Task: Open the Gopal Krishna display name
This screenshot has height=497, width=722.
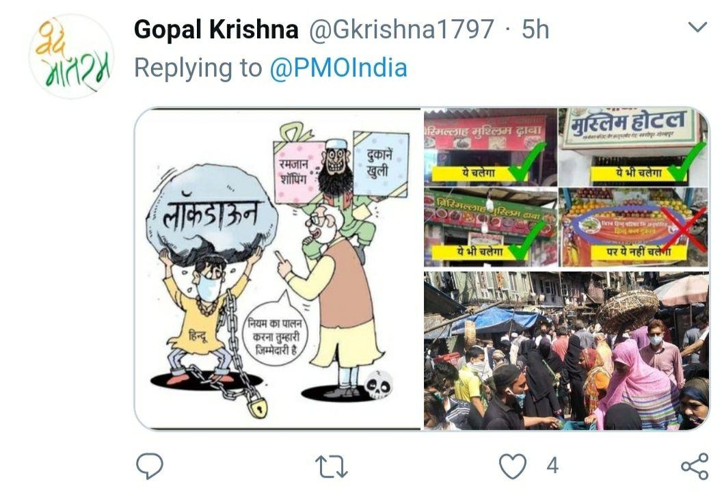Action: coord(216,29)
